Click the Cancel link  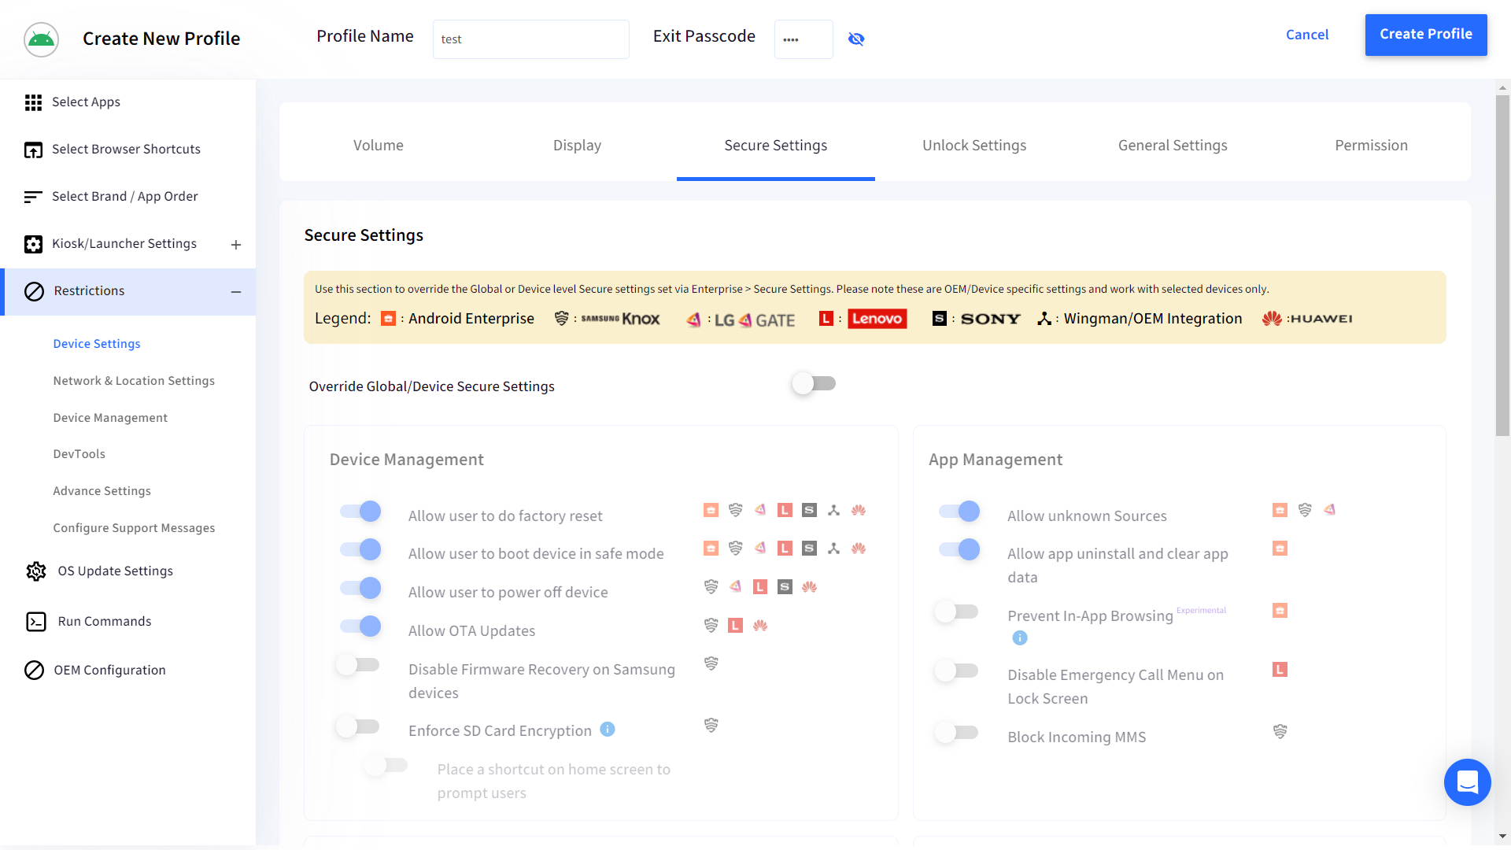point(1306,35)
